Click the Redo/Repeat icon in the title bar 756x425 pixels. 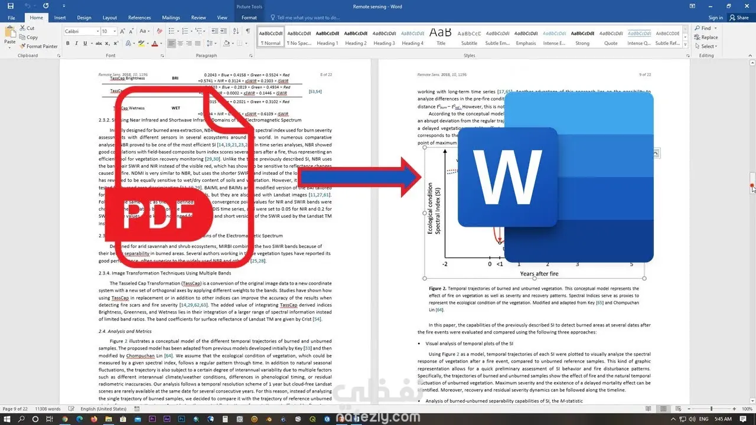click(45, 6)
